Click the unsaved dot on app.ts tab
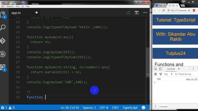This screenshot has width=198, height=111. tap(37, 12)
